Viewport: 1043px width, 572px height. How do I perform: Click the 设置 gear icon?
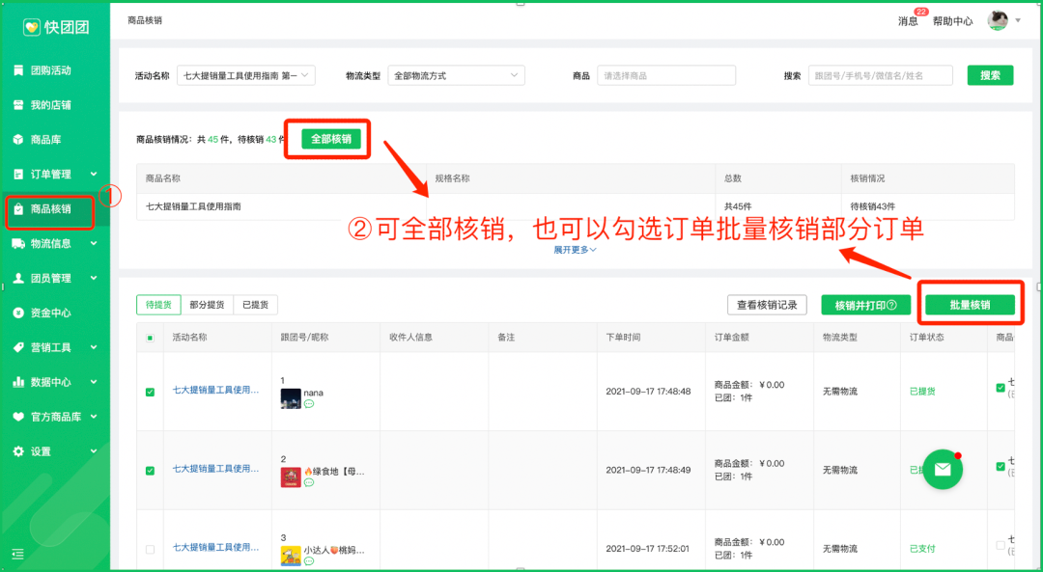point(18,451)
